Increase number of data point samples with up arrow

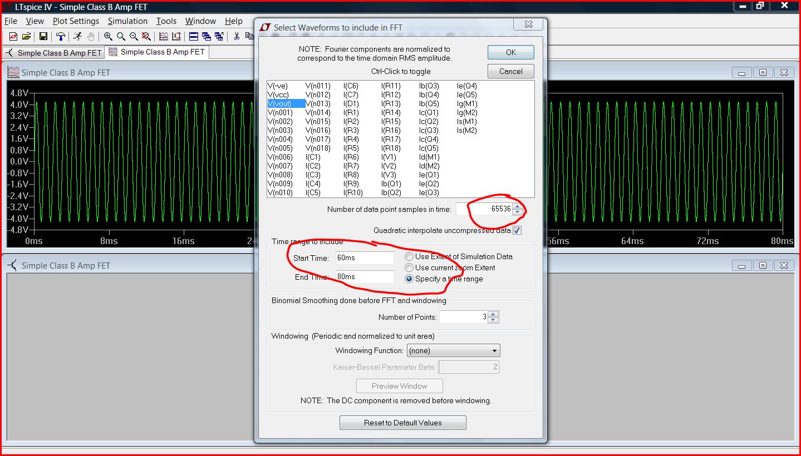(x=518, y=206)
